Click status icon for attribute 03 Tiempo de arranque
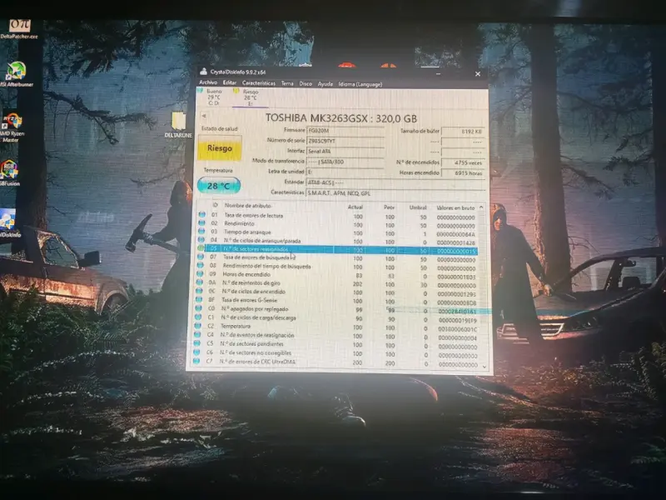666x500 pixels. click(x=201, y=232)
